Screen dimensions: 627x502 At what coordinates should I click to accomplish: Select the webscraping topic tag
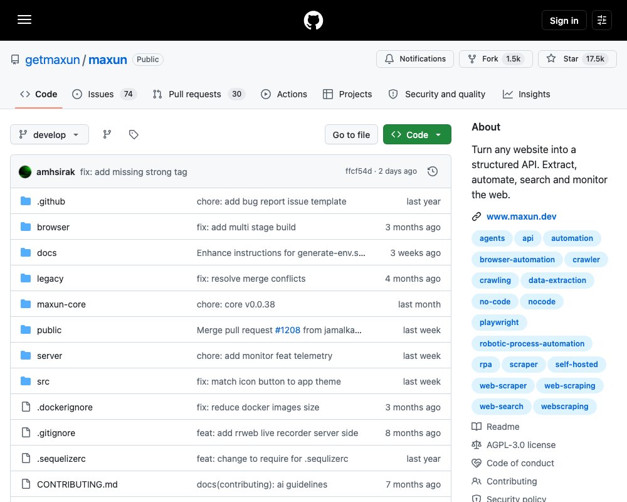point(564,407)
